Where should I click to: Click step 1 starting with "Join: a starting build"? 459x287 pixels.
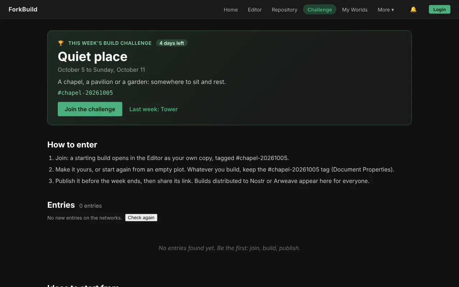click(x=172, y=158)
